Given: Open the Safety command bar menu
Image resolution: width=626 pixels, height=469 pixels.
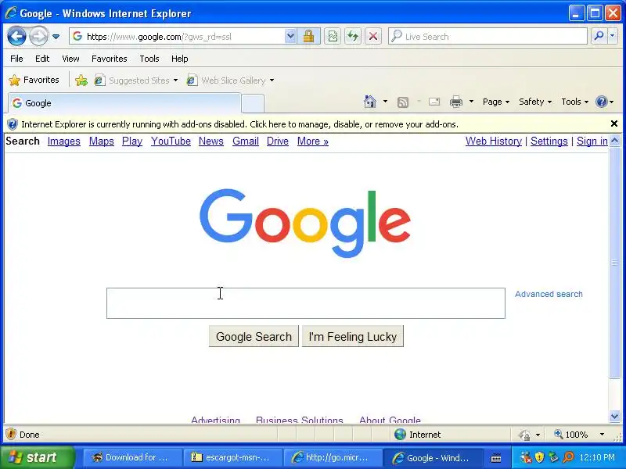Looking at the screenshot, I should coord(535,102).
